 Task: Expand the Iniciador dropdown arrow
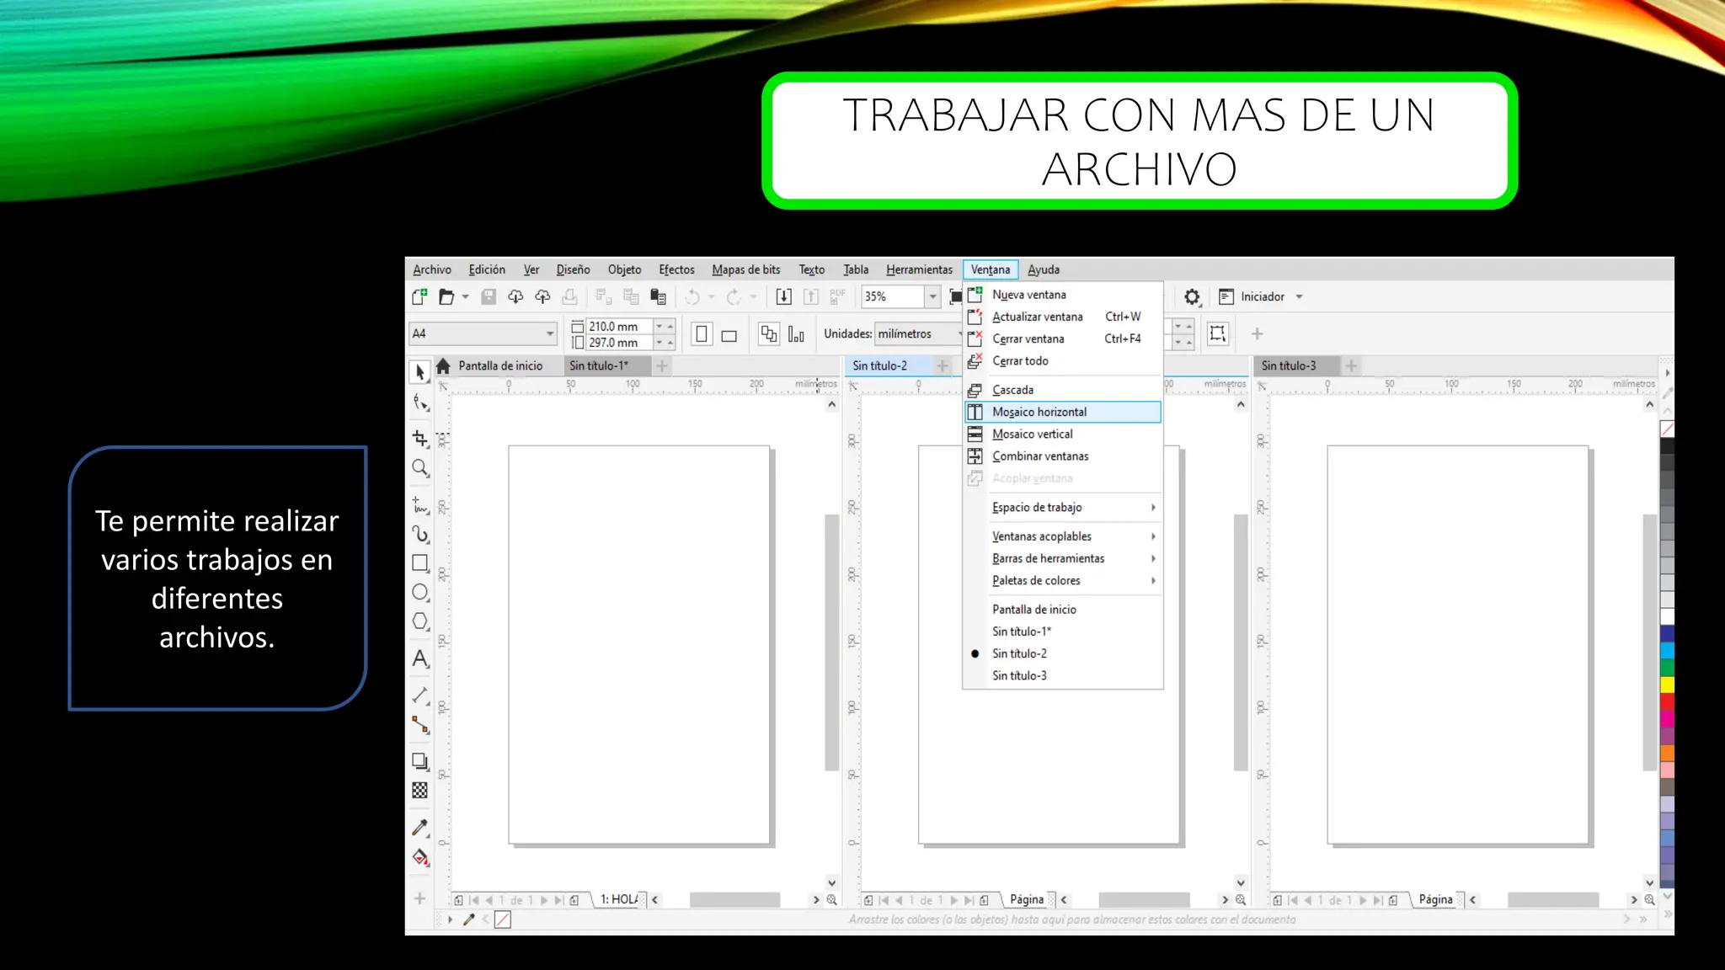click(1300, 296)
